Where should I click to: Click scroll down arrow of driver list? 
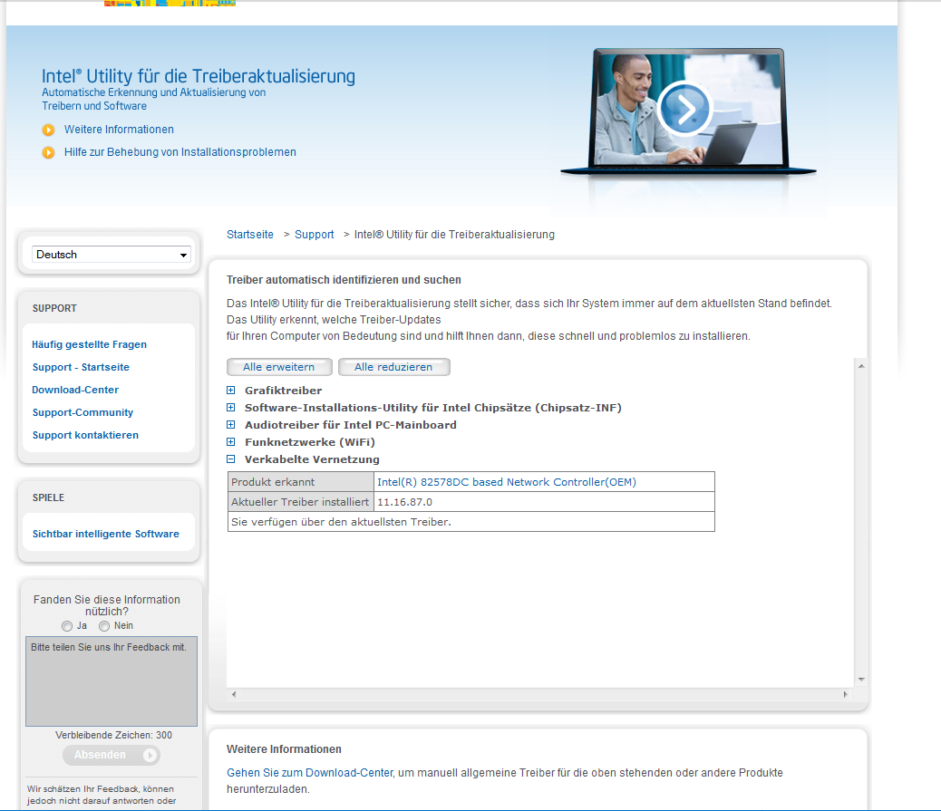pyautogui.click(x=861, y=680)
